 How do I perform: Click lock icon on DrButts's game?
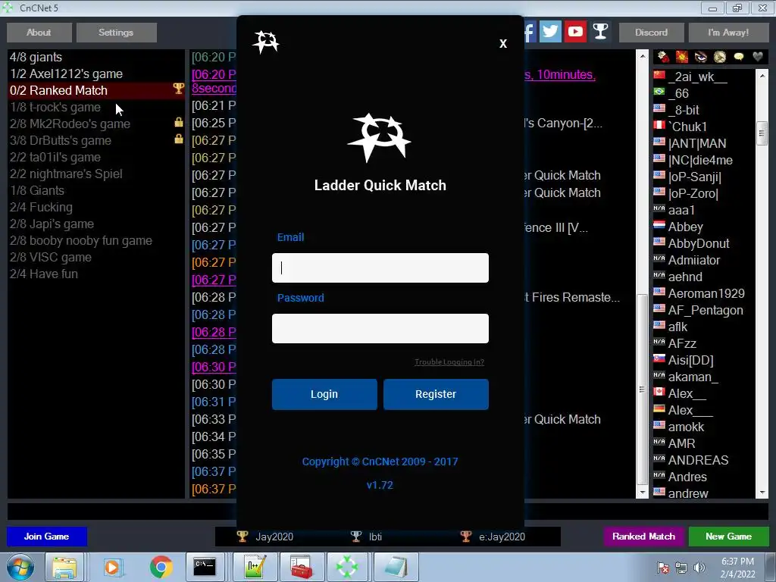click(x=179, y=139)
